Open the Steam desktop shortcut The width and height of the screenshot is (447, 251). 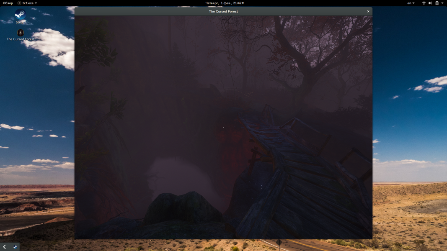(x=20, y=16)
